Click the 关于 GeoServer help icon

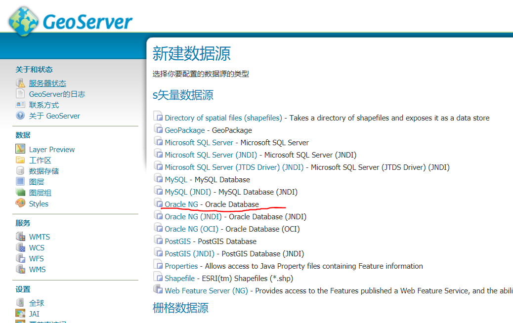tap(20, 116)
